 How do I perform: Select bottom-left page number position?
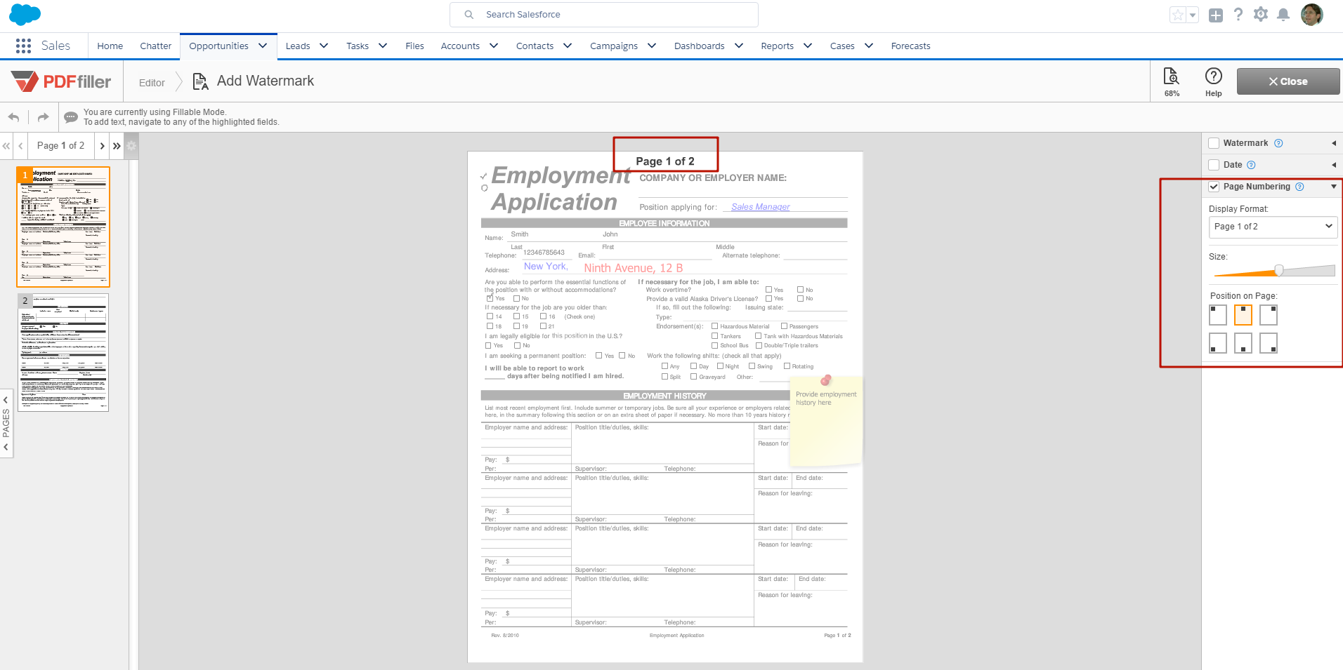point(1218,343)
